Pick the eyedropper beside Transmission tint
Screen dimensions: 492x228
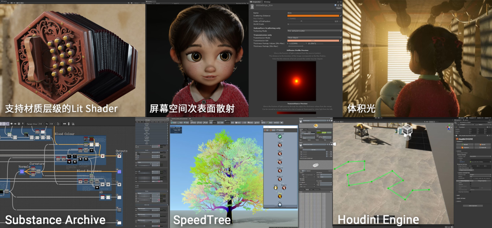click(341, 41)
